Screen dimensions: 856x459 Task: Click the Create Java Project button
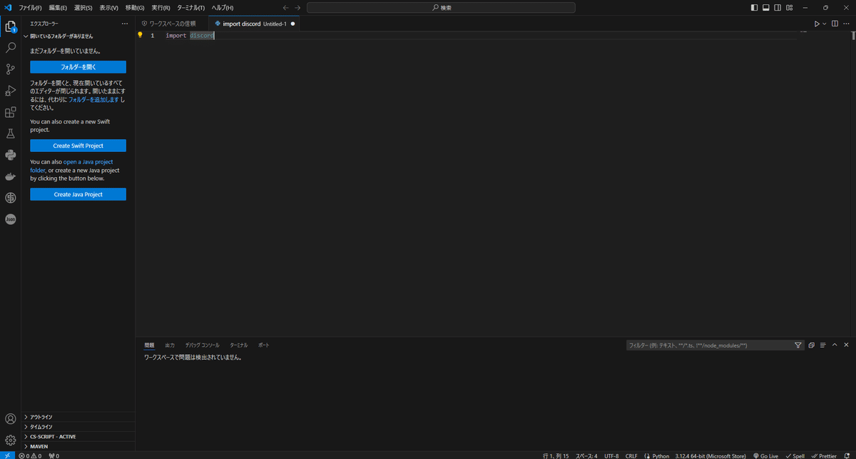pyautogui.click(x=78, y=193)
